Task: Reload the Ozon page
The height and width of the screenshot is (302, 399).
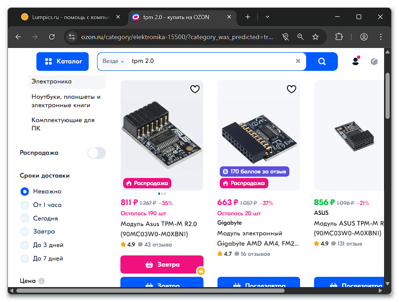Action: point(52,37)
